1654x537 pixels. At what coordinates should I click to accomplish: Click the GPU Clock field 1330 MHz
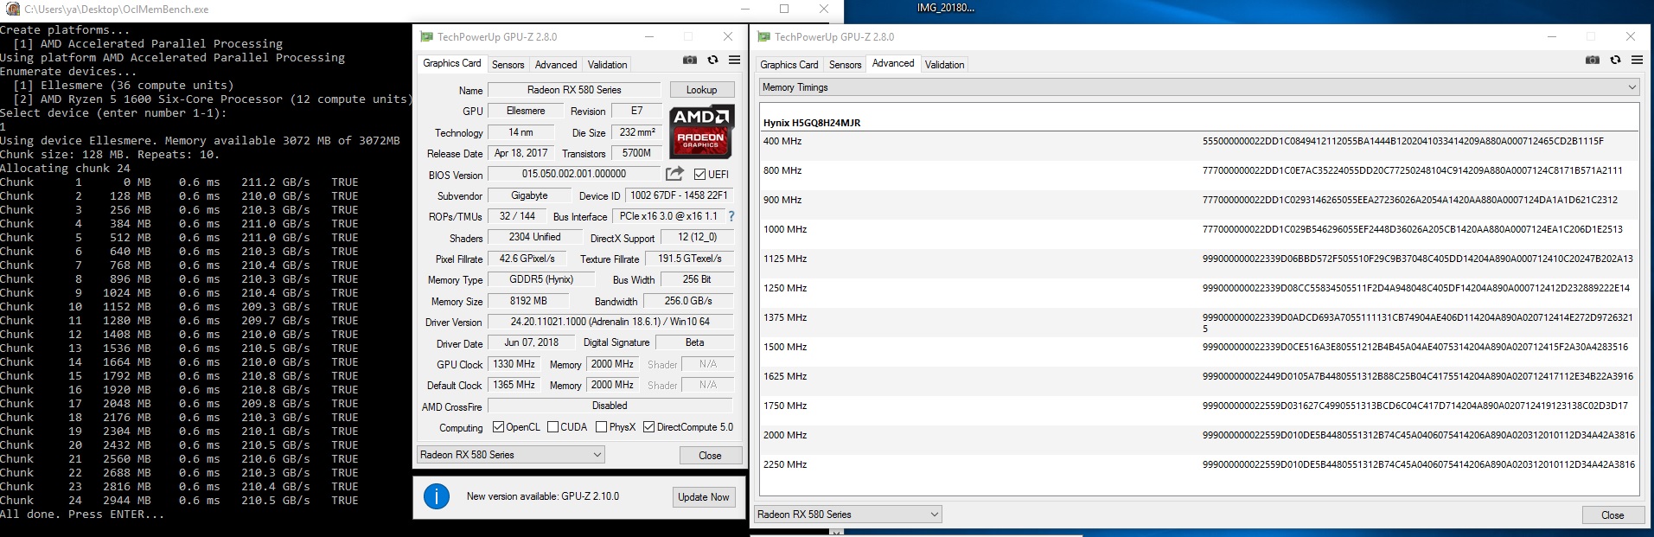[514, 364]
